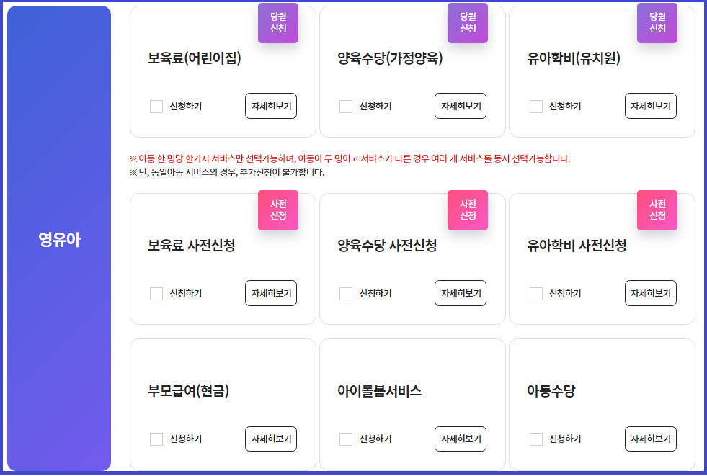View details of 보육료 사전신청
This screenshot has width=707, height=476.
point(270,293)
